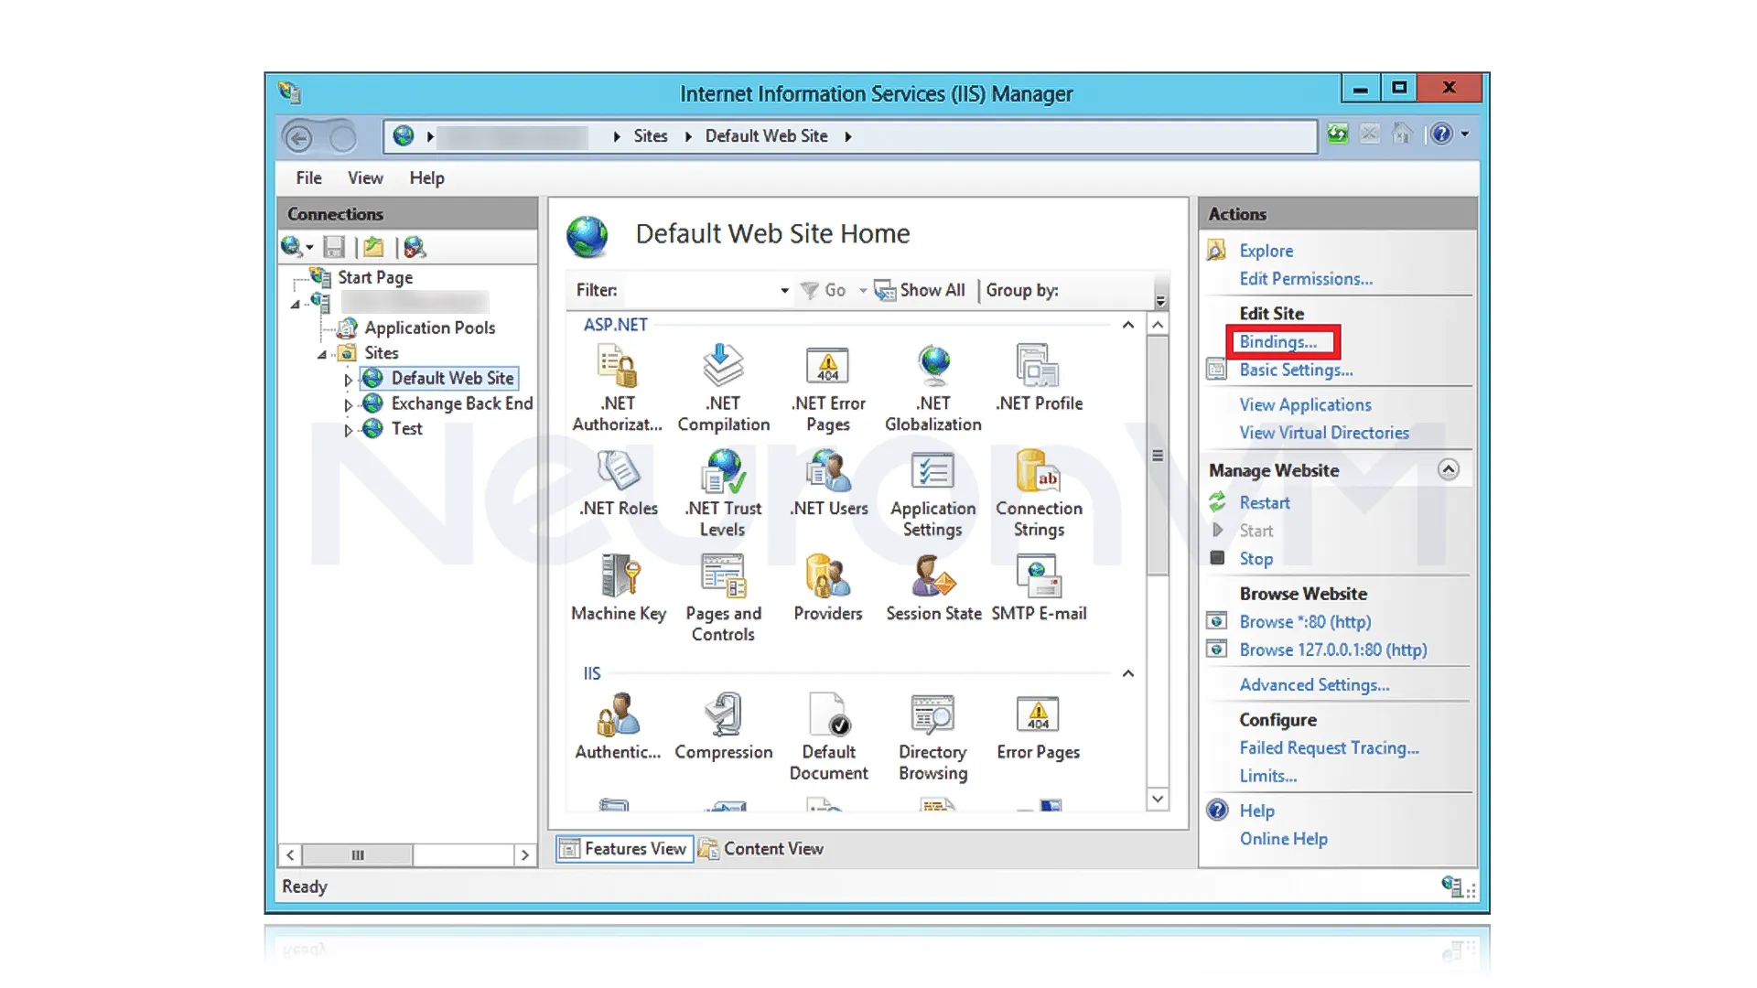1757x988 pixels.
Task: Select the Application Pools tree node
Action: coord(429,328)
